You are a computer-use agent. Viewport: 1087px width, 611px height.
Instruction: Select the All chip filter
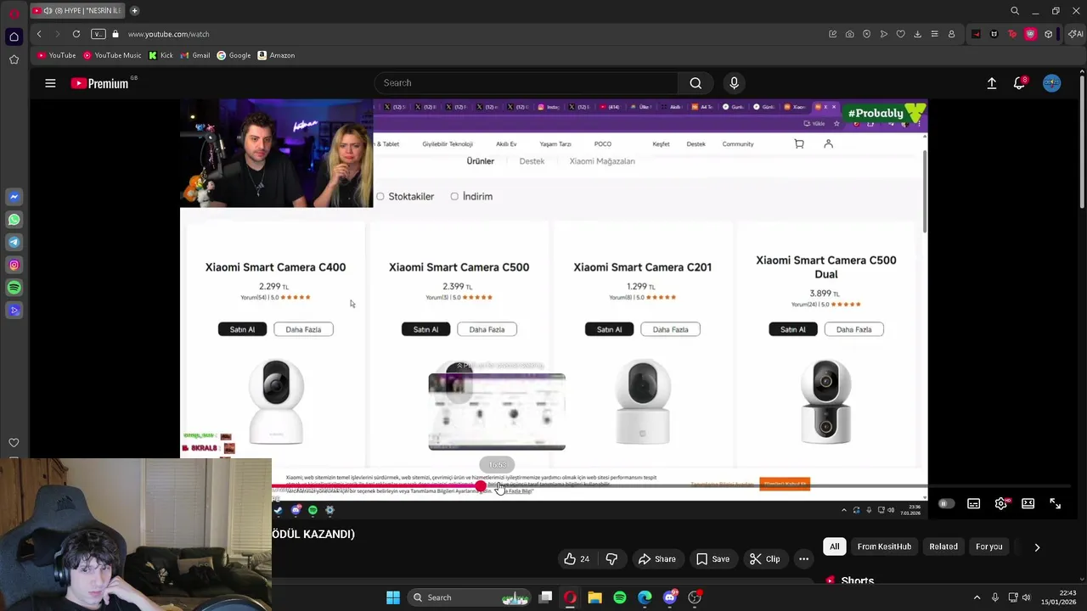tap(835, 547)
